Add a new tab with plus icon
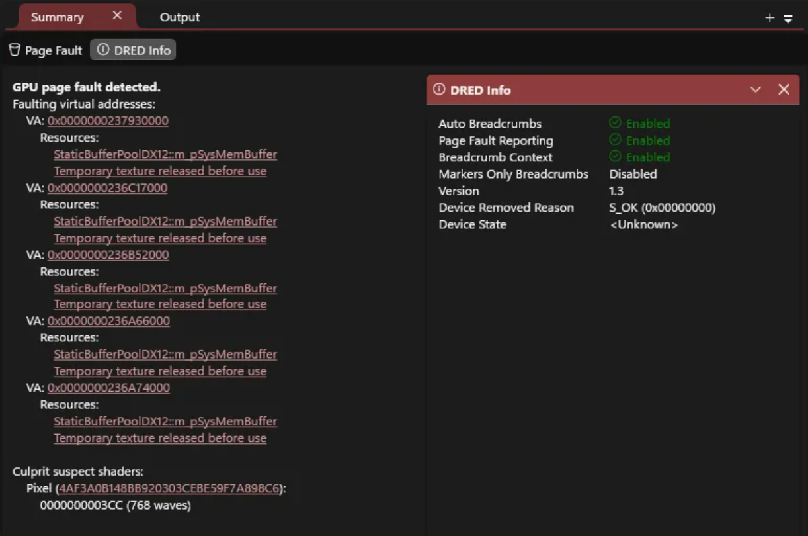Image resolution: width=808 pixels, height=536 pixels. tap(770, 18)
